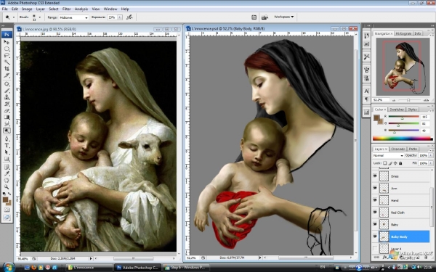Select the Pen tool
Image resolution: width=436 pixels, height=272 pixels.
tap(7, 139)
